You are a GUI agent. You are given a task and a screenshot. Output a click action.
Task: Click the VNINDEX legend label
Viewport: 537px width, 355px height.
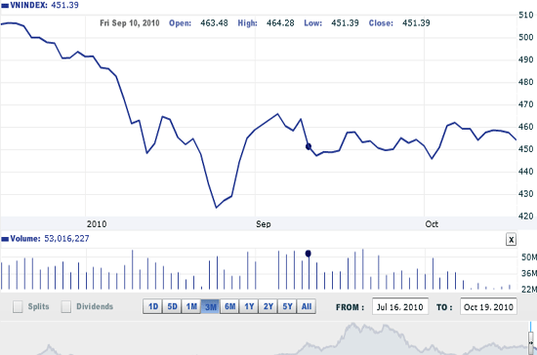click(28, 5)
